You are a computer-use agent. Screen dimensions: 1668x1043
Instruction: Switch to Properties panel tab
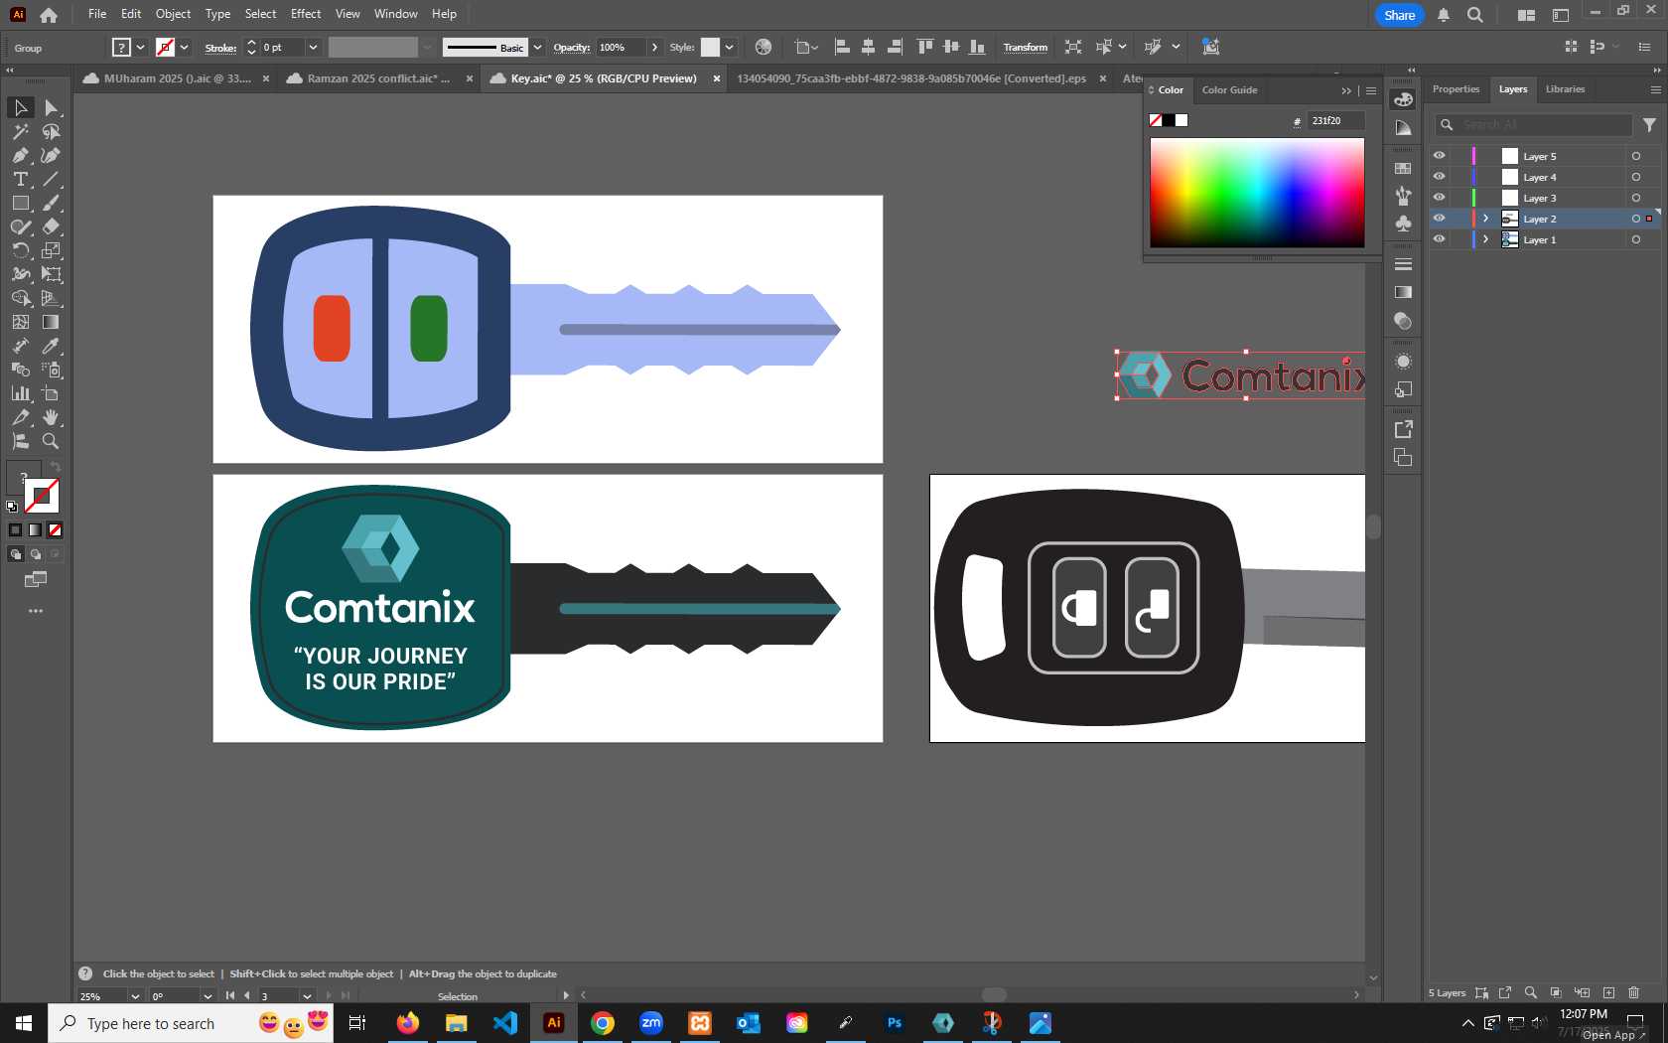[1456, 89]
